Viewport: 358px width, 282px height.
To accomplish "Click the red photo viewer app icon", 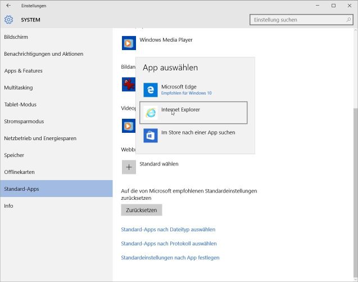I will [x=129, y=84].
